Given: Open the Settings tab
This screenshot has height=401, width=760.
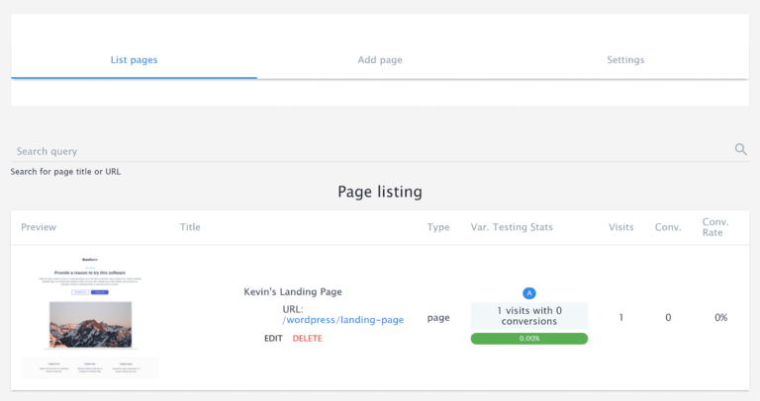Looking at the screenshot, I should [625, 60].
